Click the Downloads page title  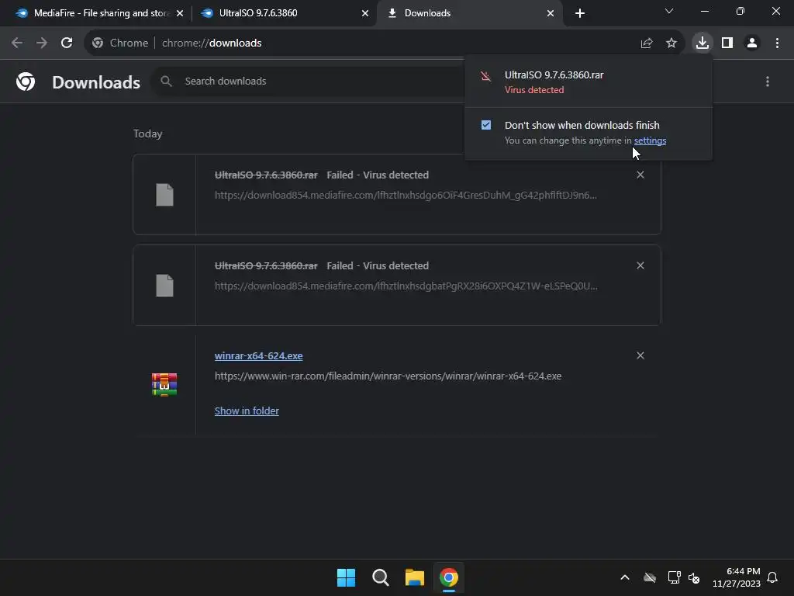click(96, 82)
